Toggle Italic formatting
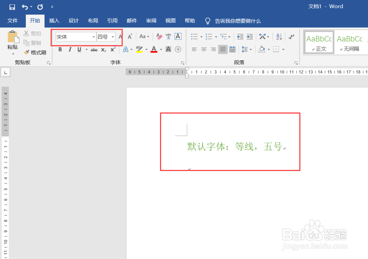 [x=70, y=50]
